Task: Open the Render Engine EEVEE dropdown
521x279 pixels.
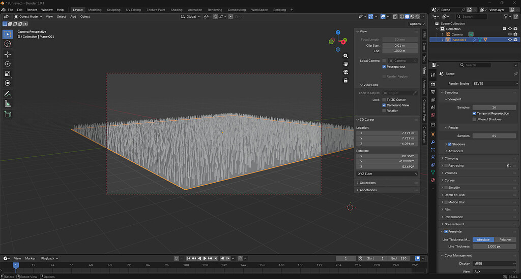Action: (x=495, y=84)
